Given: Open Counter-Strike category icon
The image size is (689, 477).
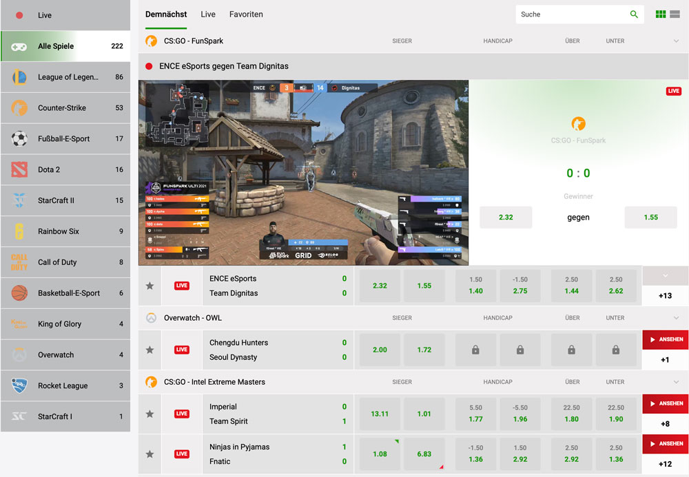Looking at the screenshot, I should pos(19,108).
